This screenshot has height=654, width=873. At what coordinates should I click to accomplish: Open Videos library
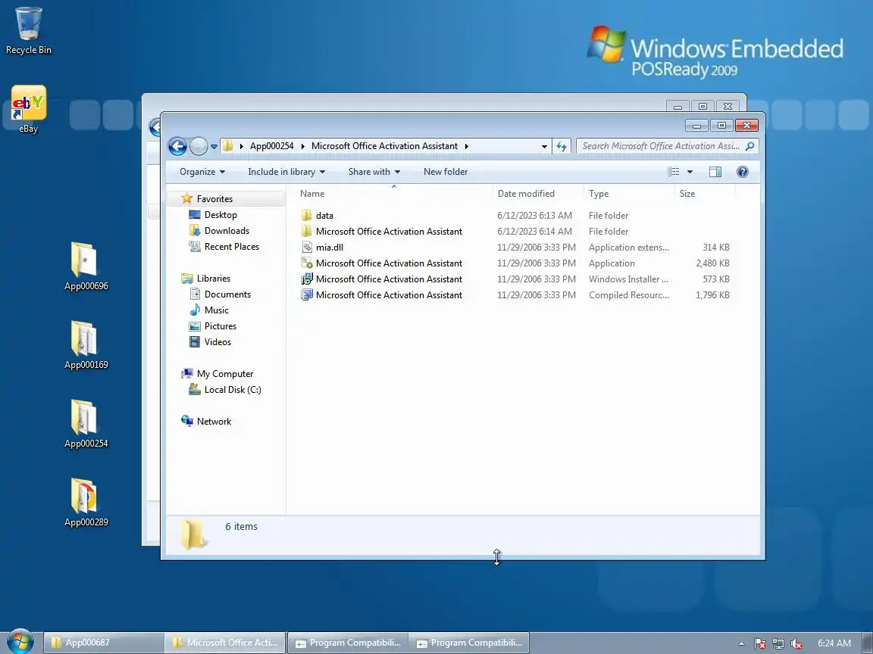(217, 342)
